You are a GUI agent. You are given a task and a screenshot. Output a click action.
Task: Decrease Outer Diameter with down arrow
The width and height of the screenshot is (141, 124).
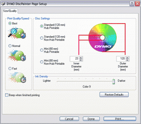coord(127,60)
